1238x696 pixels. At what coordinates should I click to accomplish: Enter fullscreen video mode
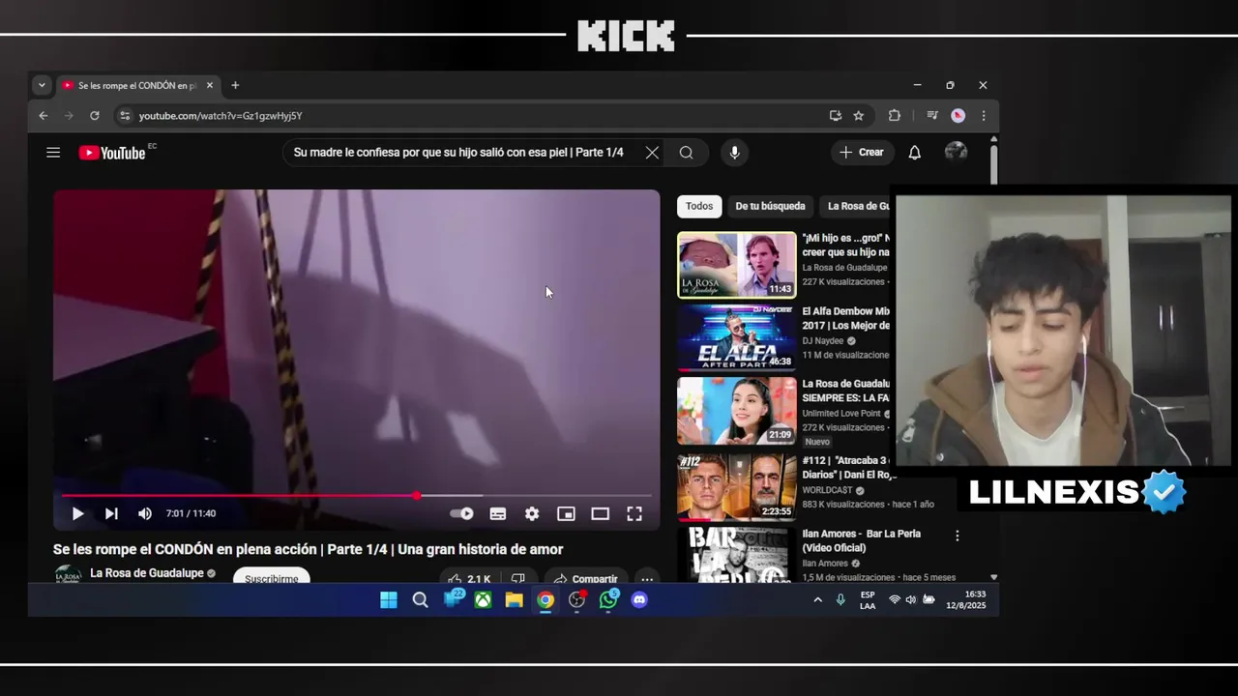click(634, 514)
